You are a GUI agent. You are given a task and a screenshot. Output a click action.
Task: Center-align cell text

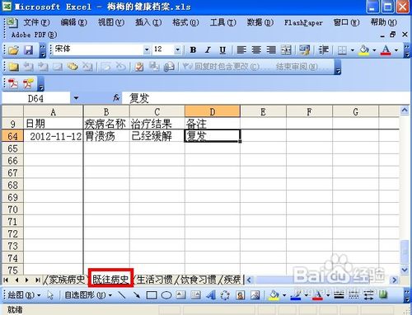coord(256,50)
